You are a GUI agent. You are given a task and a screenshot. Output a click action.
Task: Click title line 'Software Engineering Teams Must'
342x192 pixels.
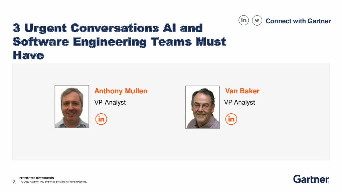(x=119, y=42)
